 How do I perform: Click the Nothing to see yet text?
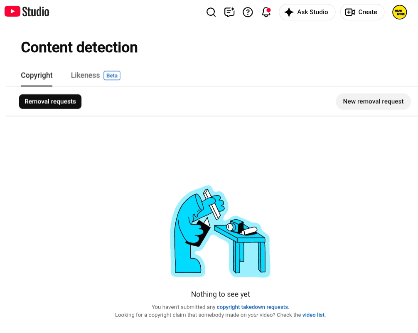point(221,294)
